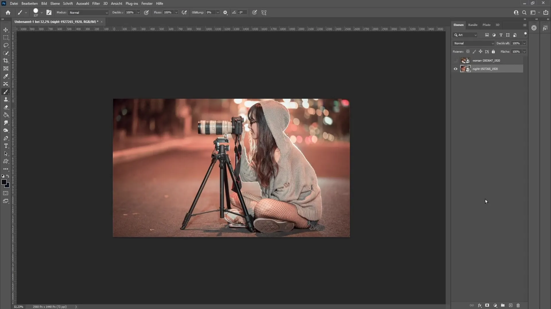This screenshot has height=309, width=551.
Task: Swap foreground and background colors
Action: pyautogui.click(x=8, y=176)
